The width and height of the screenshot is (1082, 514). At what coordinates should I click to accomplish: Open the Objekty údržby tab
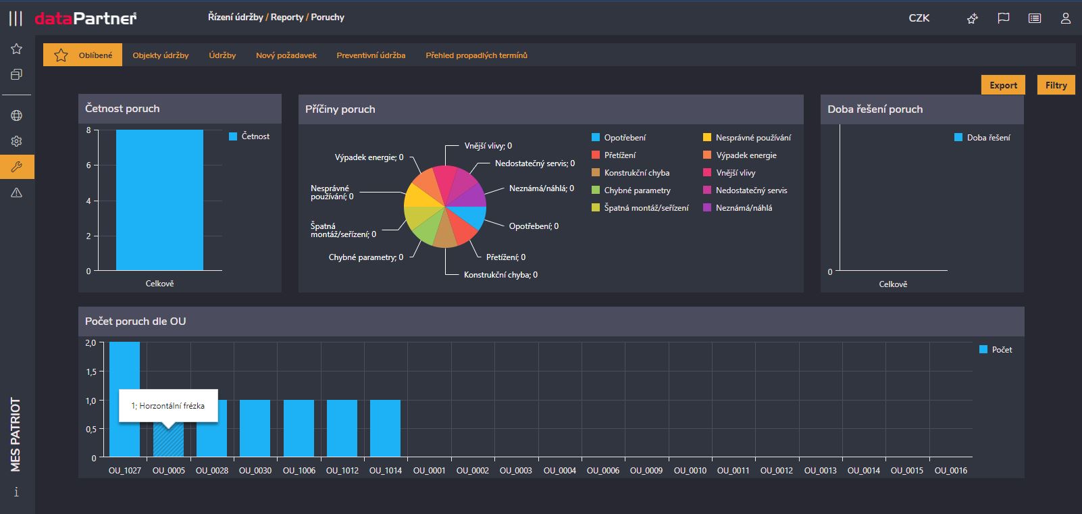click(x=161, y=55)
